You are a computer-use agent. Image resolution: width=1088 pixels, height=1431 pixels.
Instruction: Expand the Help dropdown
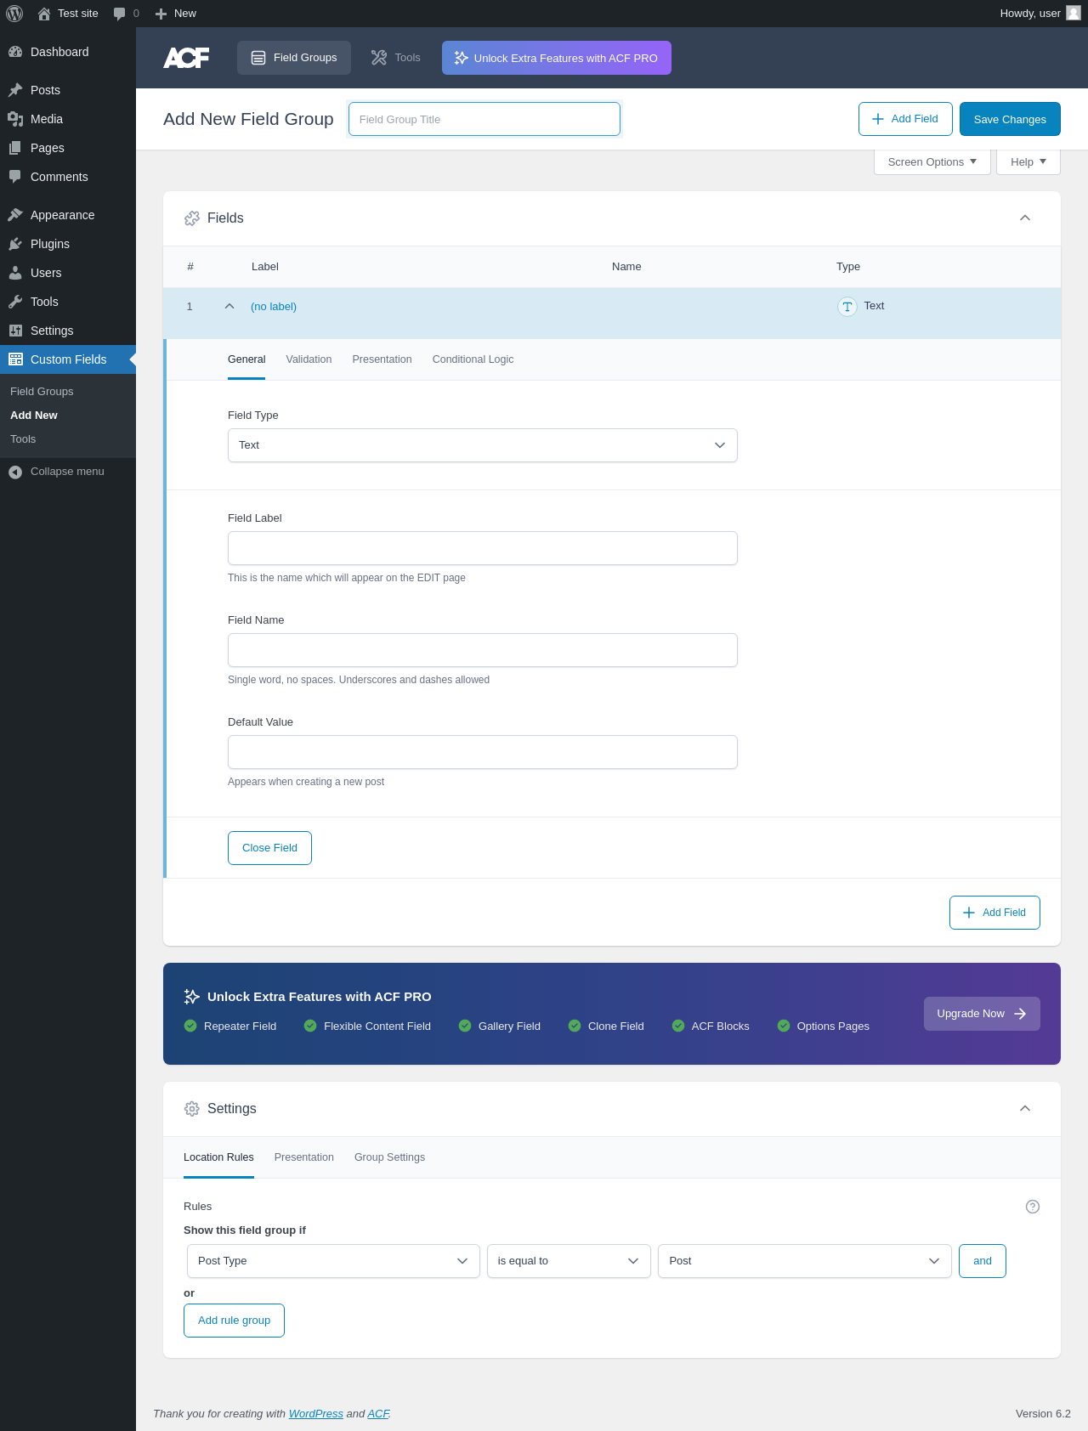pos(1028,162)
